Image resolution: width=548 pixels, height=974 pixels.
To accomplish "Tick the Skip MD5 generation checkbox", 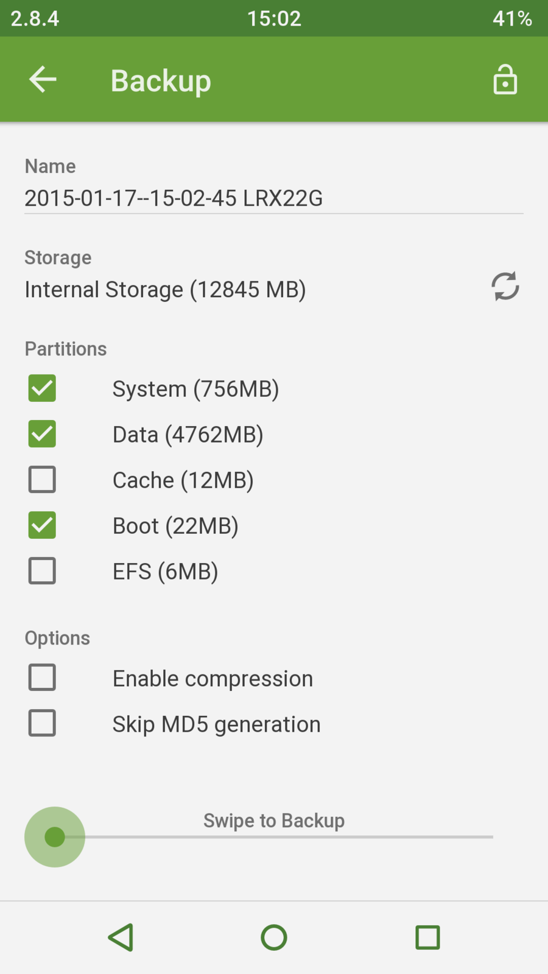I will click(42, 723).
